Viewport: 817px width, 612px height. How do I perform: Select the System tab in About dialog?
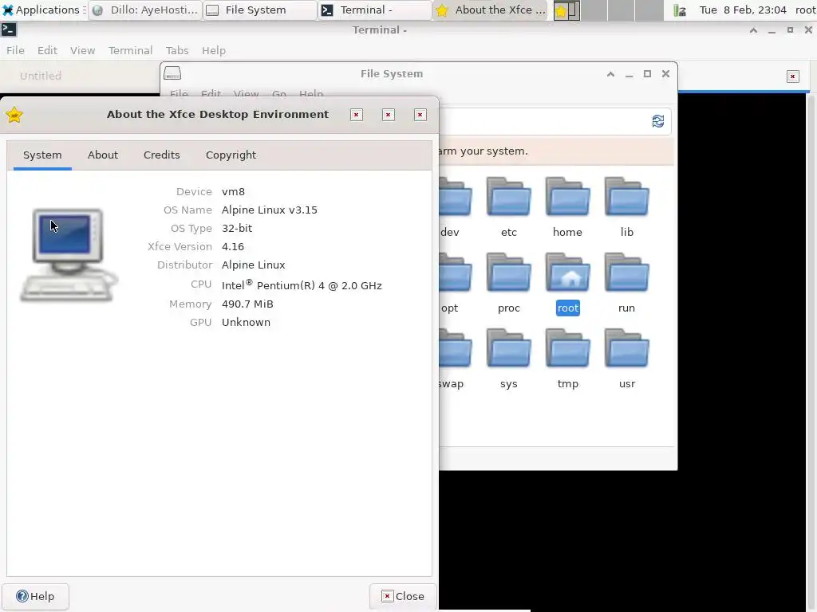coord(42,155)
